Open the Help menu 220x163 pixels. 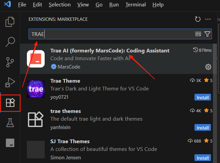click(x=158, y=5)
